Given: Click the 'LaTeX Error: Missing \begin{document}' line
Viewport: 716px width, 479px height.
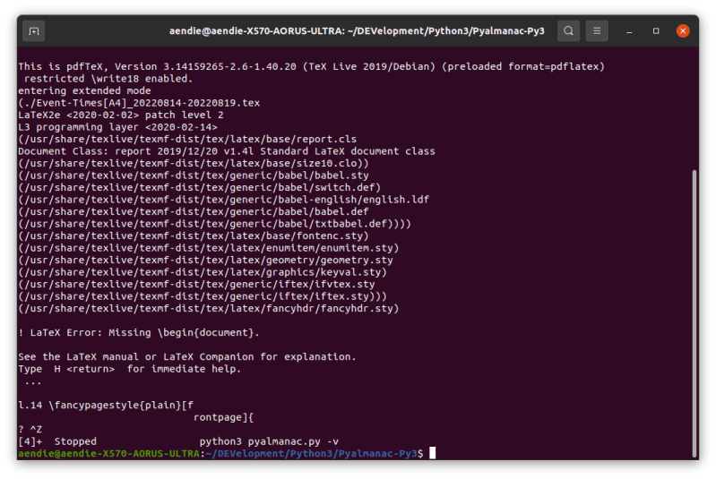Looking at the screenshot, I should (139, 332).
